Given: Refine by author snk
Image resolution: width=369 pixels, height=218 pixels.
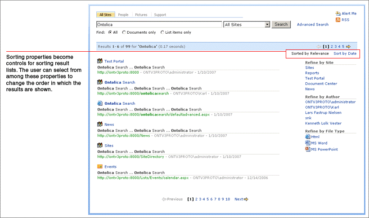Looking at the screenshot, I should pyautogui.click(x=308, y=118).
